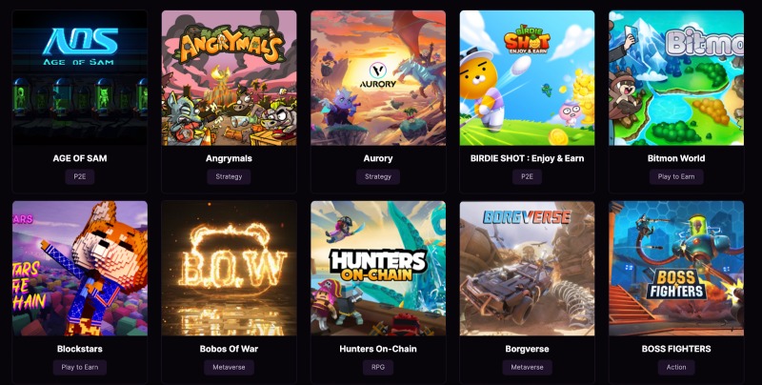This screenshot has height=385, width=762.
Task: Open the Aurory game artwork
Action: (378, 78)
